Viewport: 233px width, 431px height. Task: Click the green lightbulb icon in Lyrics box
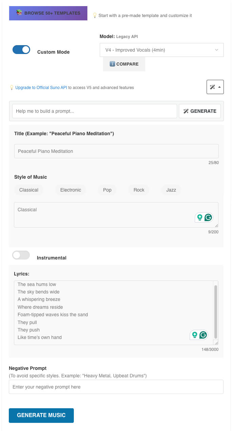[x=195, y=335]
